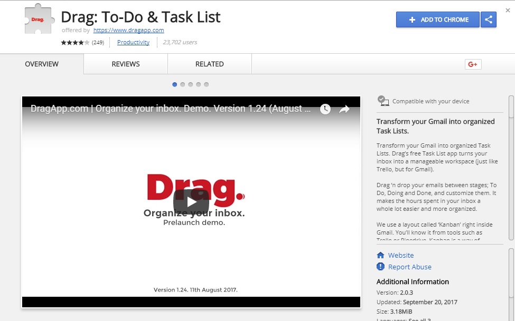The width and height of the screenshot is (515, 321).
Task: Click the Report Abuse exclamation icon
Action: tap(380, 267)
